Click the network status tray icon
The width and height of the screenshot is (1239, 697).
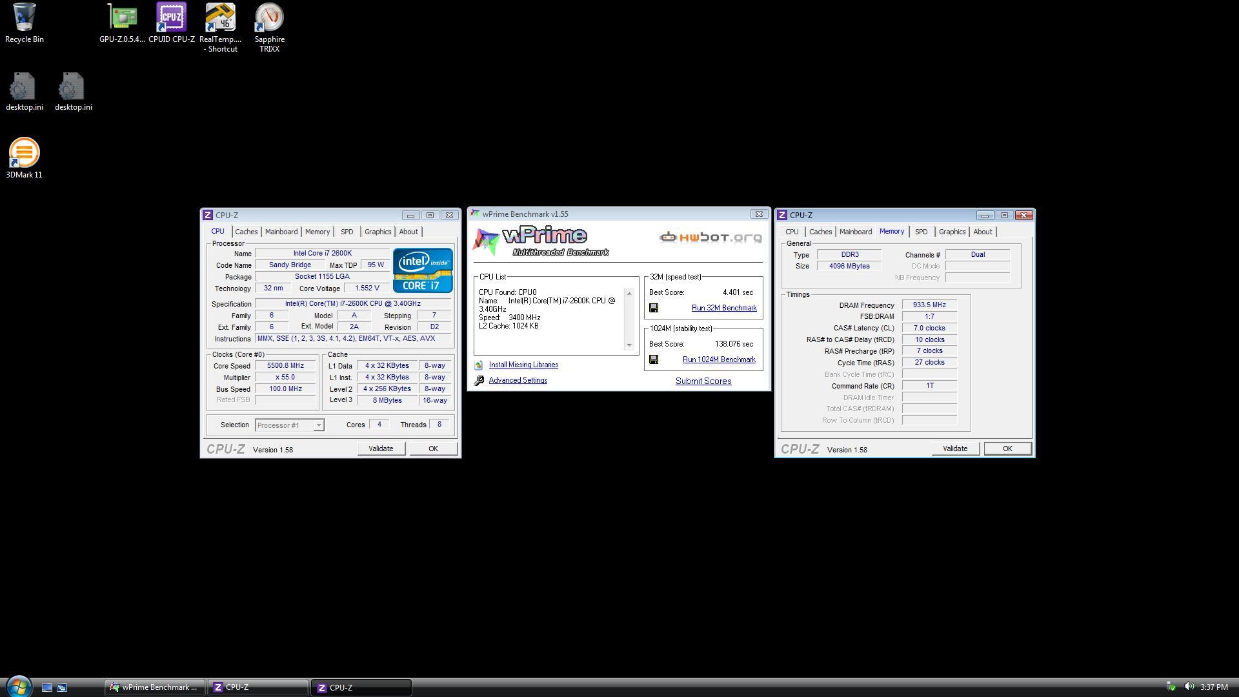[1171, 687]
